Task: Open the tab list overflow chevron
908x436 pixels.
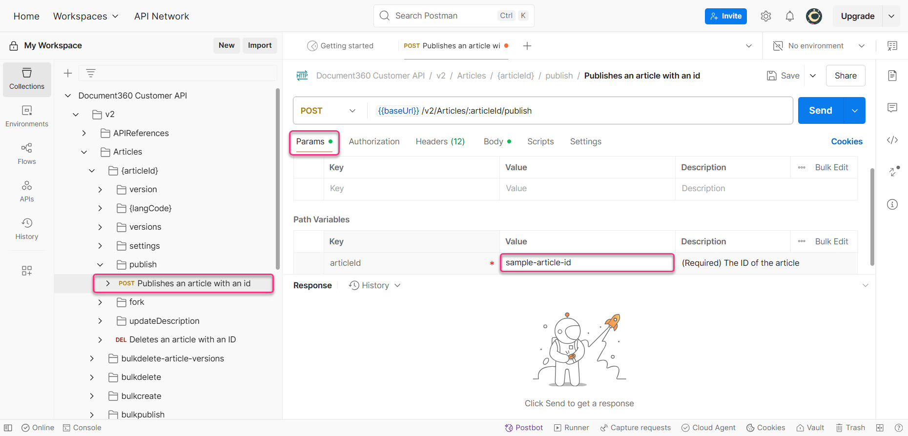Action: (x=749, y=46)
